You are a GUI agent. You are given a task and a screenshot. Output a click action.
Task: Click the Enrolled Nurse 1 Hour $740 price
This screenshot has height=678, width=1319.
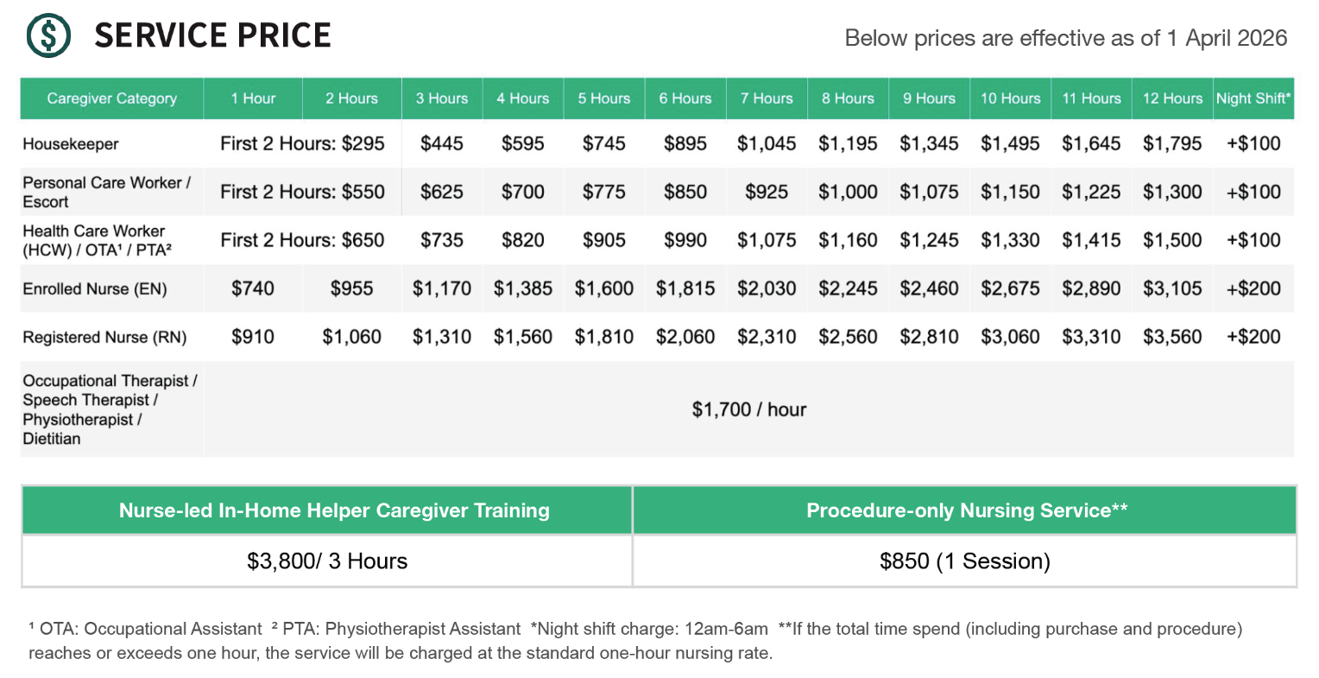coord(252,288)
